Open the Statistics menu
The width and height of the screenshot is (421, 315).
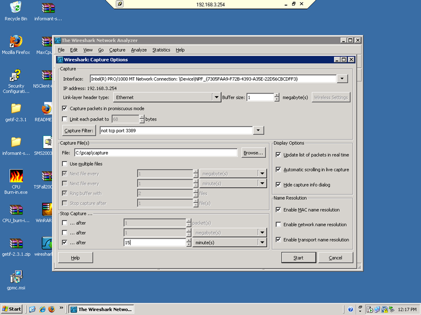pyautogui.click(x=161, y=50)
